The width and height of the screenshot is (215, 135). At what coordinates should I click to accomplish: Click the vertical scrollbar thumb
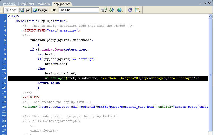(210, 75)
